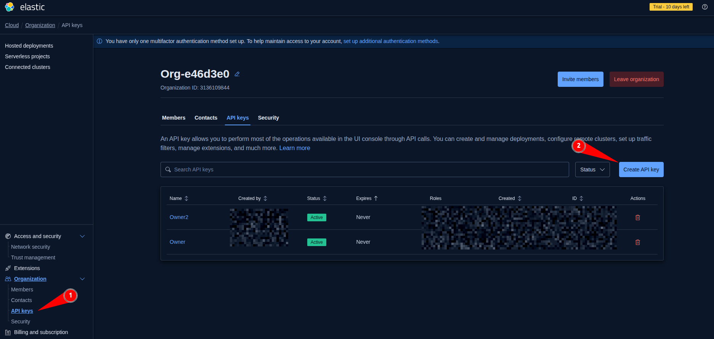This screenshot has height=339, width=714.
Task: Click the Leave organization button
Action: (x=637, y=79)
